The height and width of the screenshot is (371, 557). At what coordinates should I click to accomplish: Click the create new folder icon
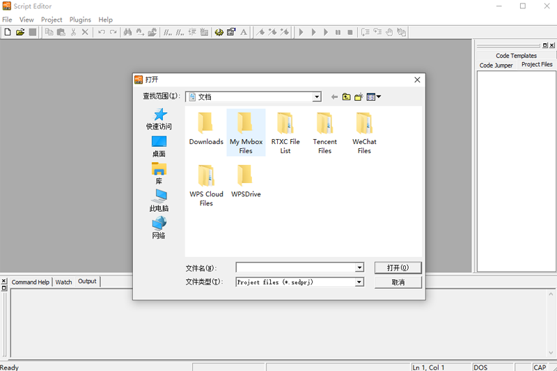tap(359, 97)
